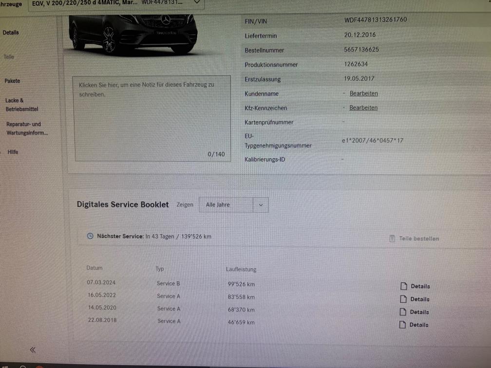Viewport: 491px width, 368px height.
Task: Click Bearbeiten link next to Kfz-Kennzeichen
Action: coord(363,108)
